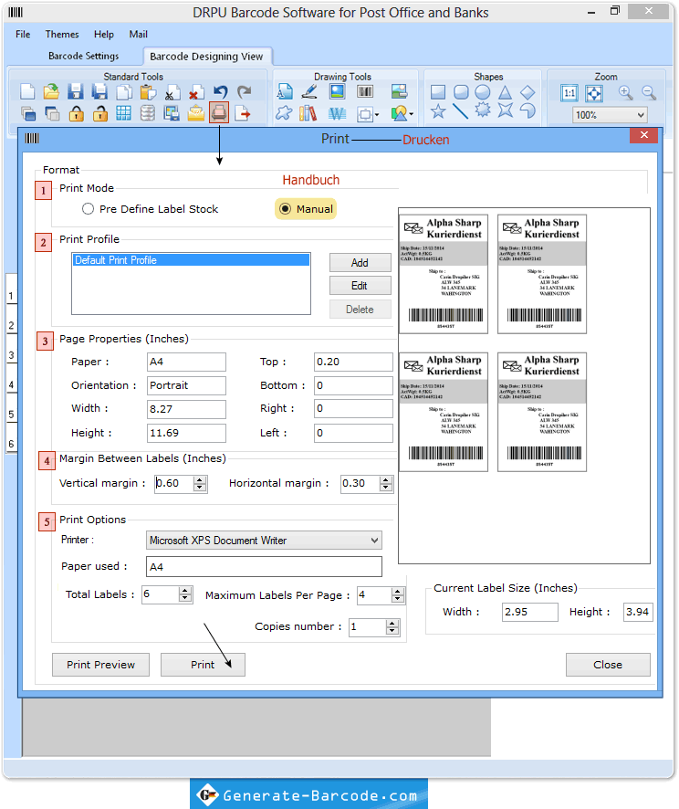The width and height of the screenshot is (679, 809).
Task: Click the Save floppy disk icon
Action: coord(76,92)
